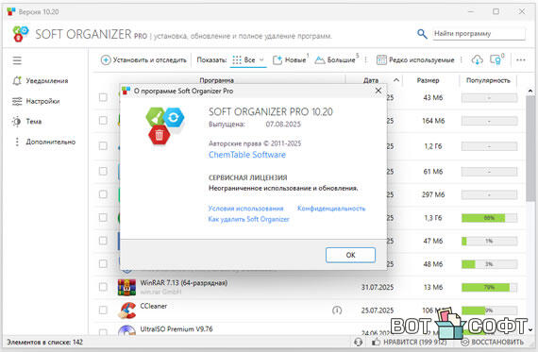
Task: Click the cloud download updates icon
Action: [x=477, y=59]
